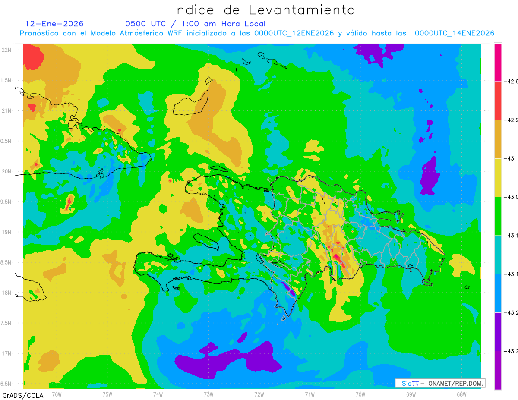The image size is (518, 400).
Task: Click the "71W" longitude label
Action: click(310, 394)
